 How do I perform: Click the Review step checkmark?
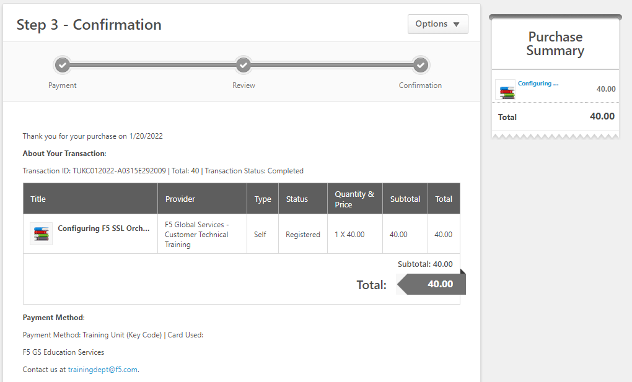point(244,65)
